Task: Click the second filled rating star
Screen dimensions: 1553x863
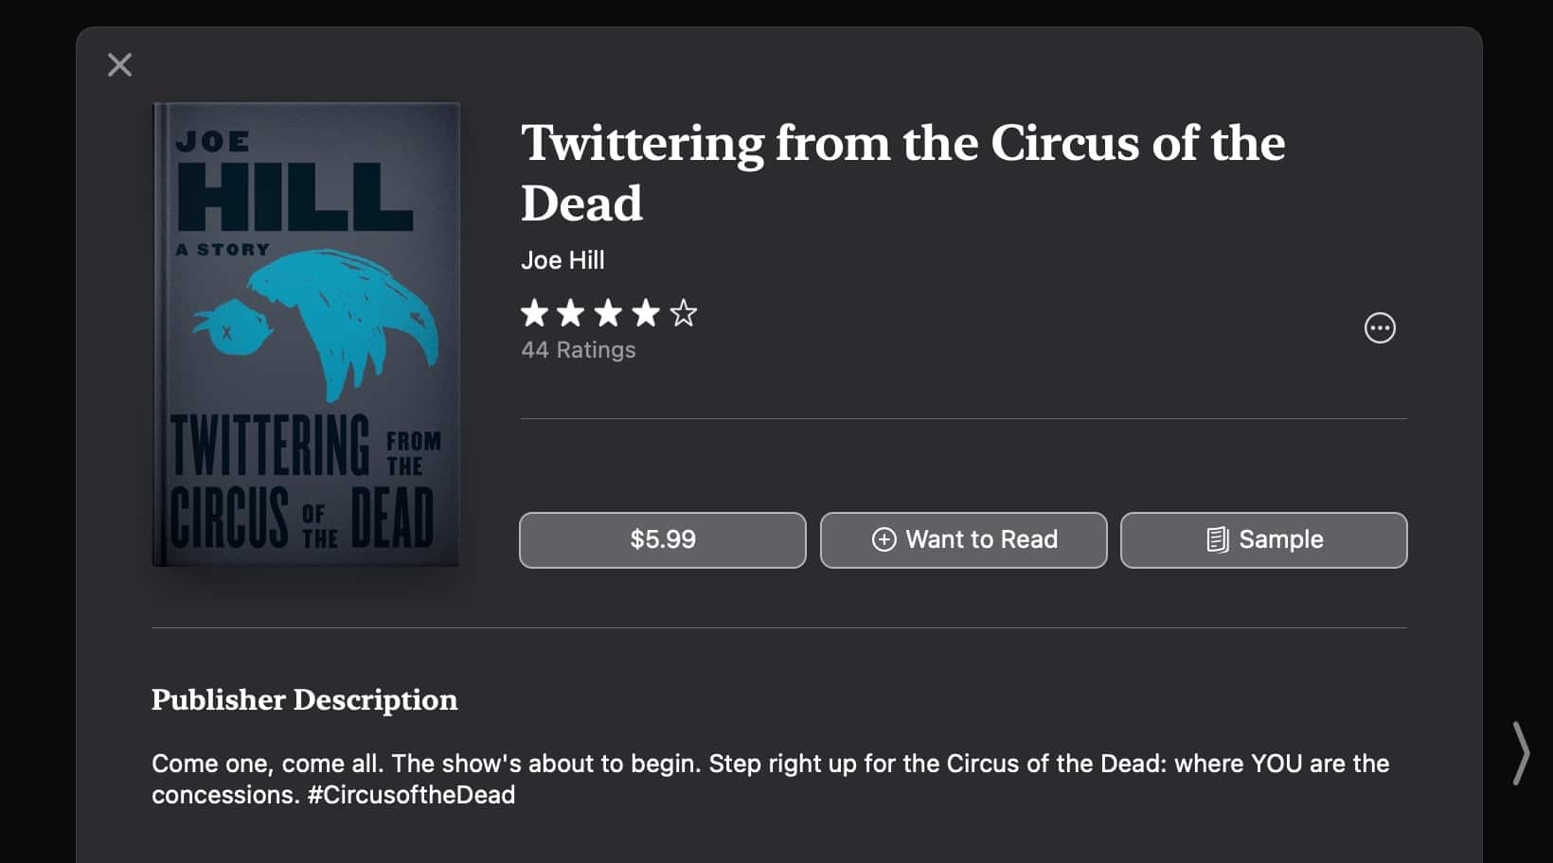Action: click(571, 312)
